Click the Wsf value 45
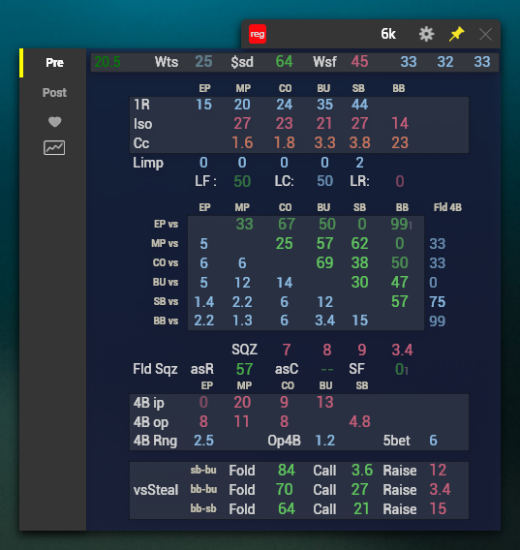 click(359, 62)
